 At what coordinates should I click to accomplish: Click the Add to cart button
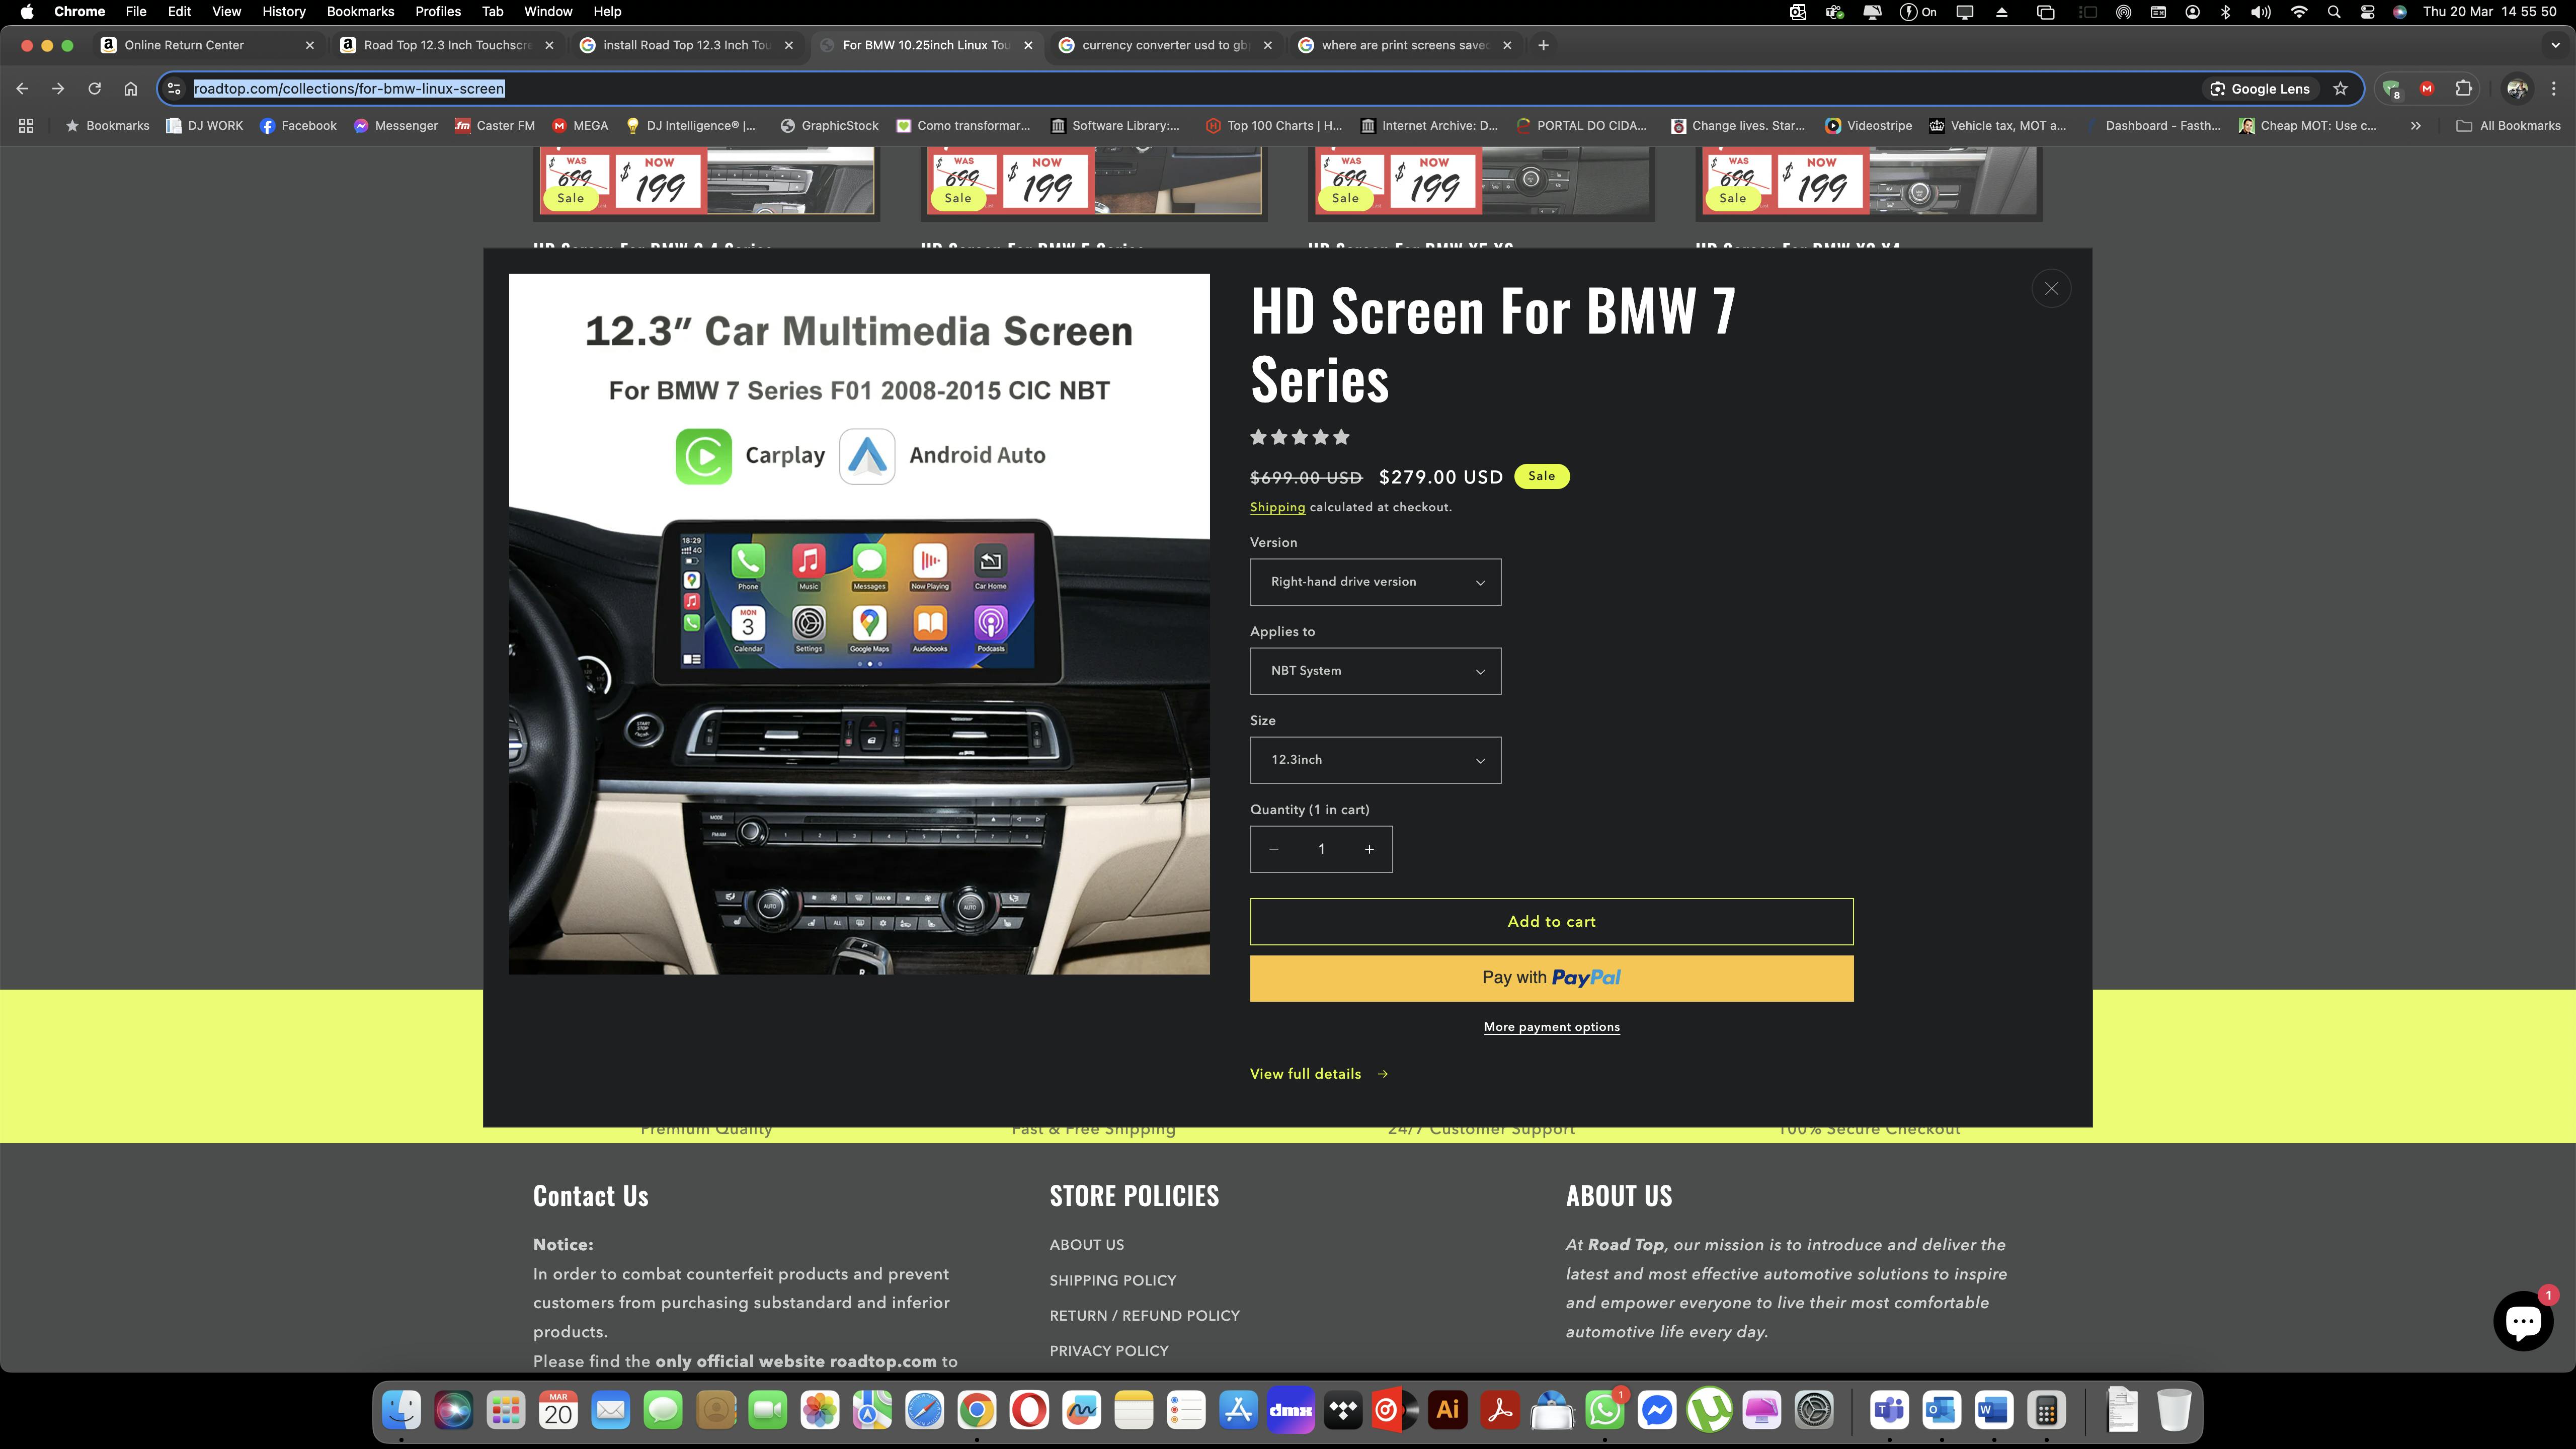[1551, 922]
